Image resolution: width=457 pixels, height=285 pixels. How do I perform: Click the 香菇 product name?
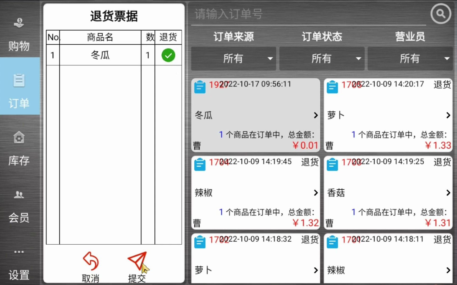click(x=336, y=193)
